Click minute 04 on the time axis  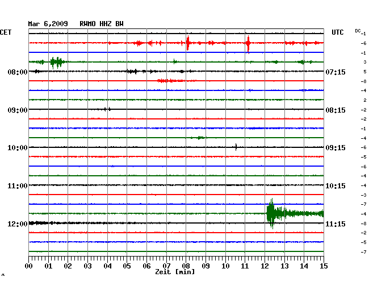tap(107, 266)
